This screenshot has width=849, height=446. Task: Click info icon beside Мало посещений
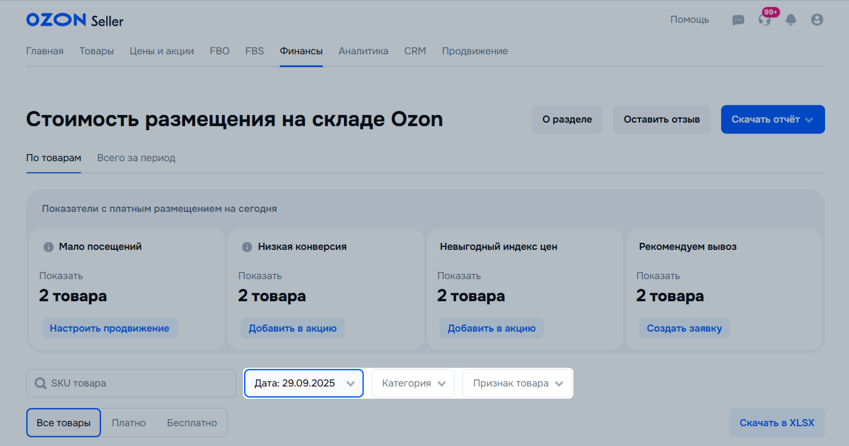click(x=49, y=247)
